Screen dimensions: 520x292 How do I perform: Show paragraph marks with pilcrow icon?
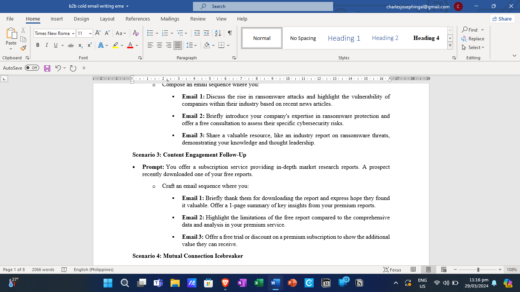click(x=230, y=33)
